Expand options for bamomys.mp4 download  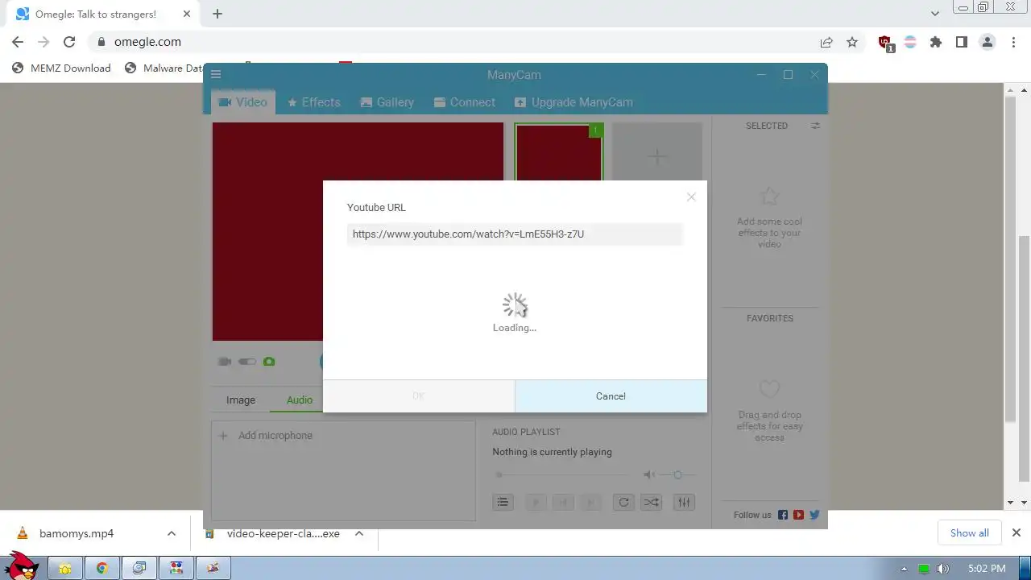tap(172, 533)
